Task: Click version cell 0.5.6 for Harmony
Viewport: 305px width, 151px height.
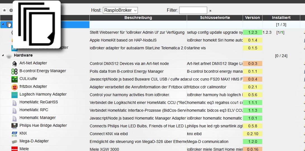Action: (252, 95)
